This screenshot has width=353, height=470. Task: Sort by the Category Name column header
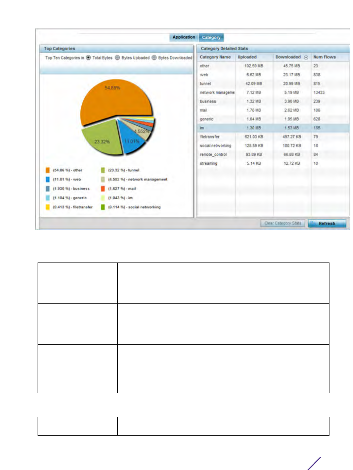216,57
